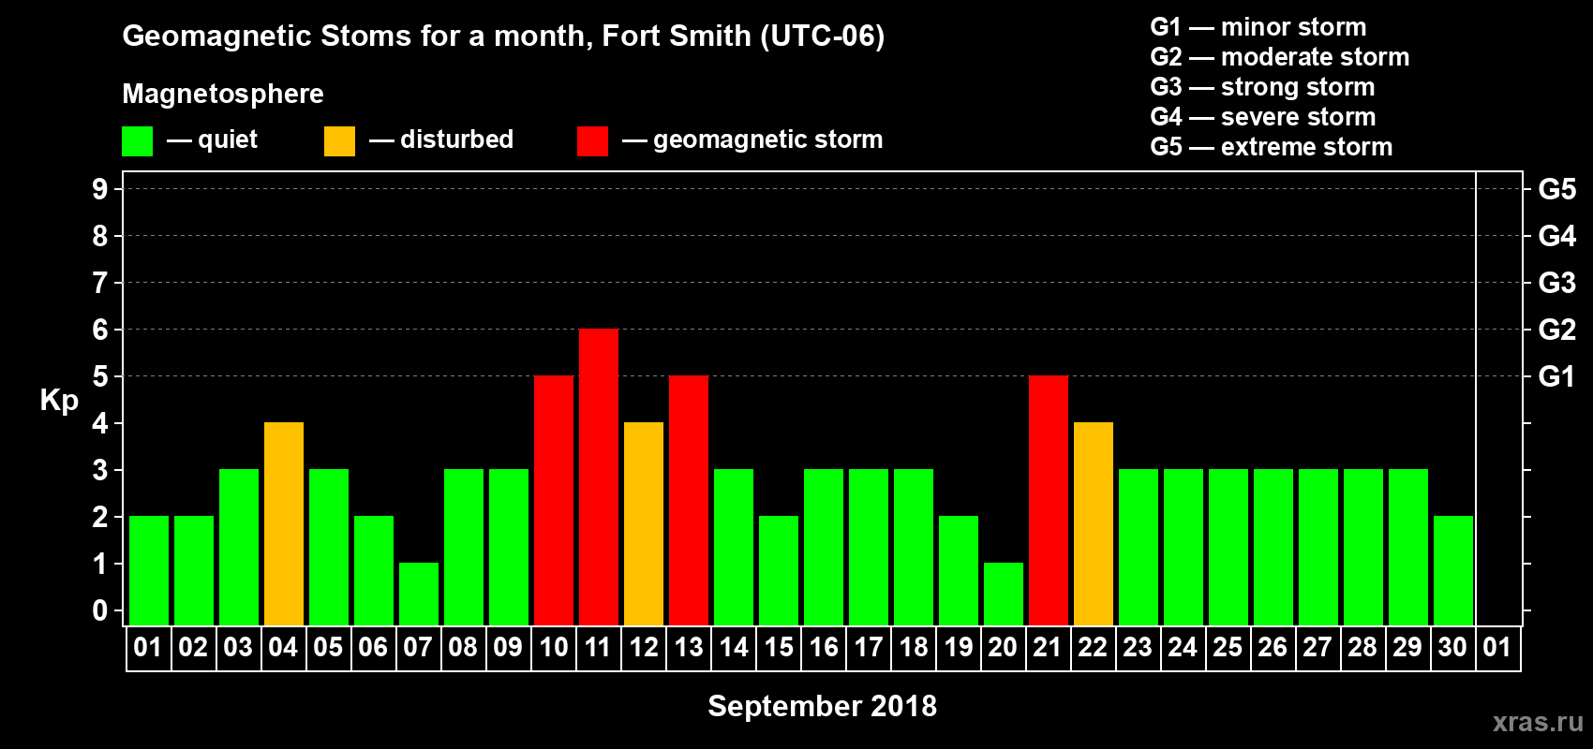Click the 'Kp' axis label
The image size is (1593, 749).
59,401
